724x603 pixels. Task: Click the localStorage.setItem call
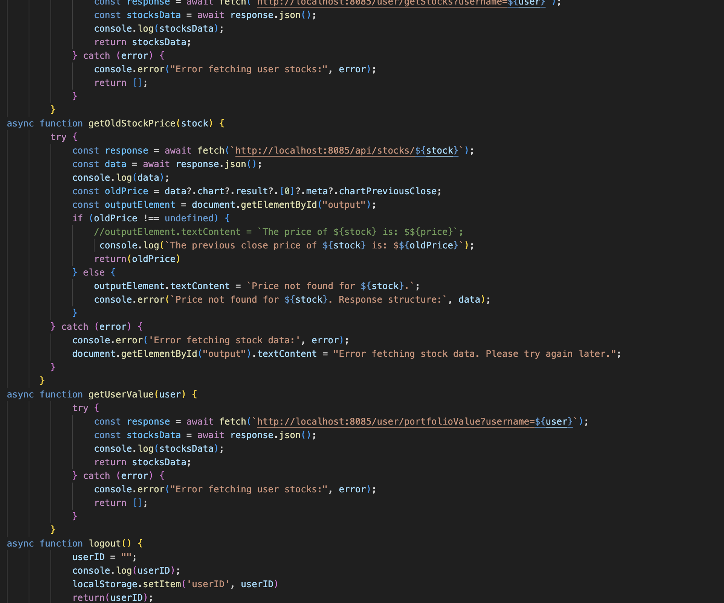127,584
